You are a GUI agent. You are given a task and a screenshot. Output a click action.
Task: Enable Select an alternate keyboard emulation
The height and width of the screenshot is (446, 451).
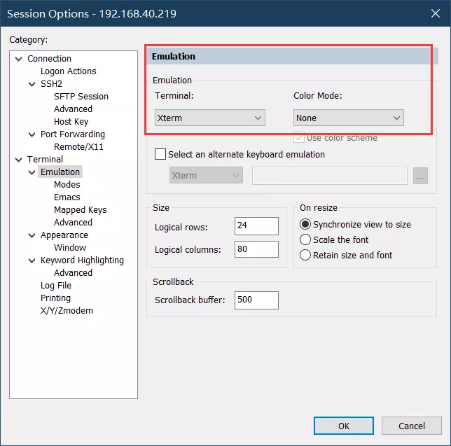[160, 154]
